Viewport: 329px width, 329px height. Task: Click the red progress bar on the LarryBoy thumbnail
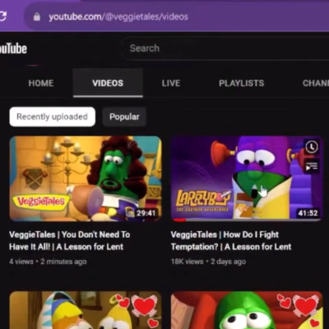coord(178,220)
